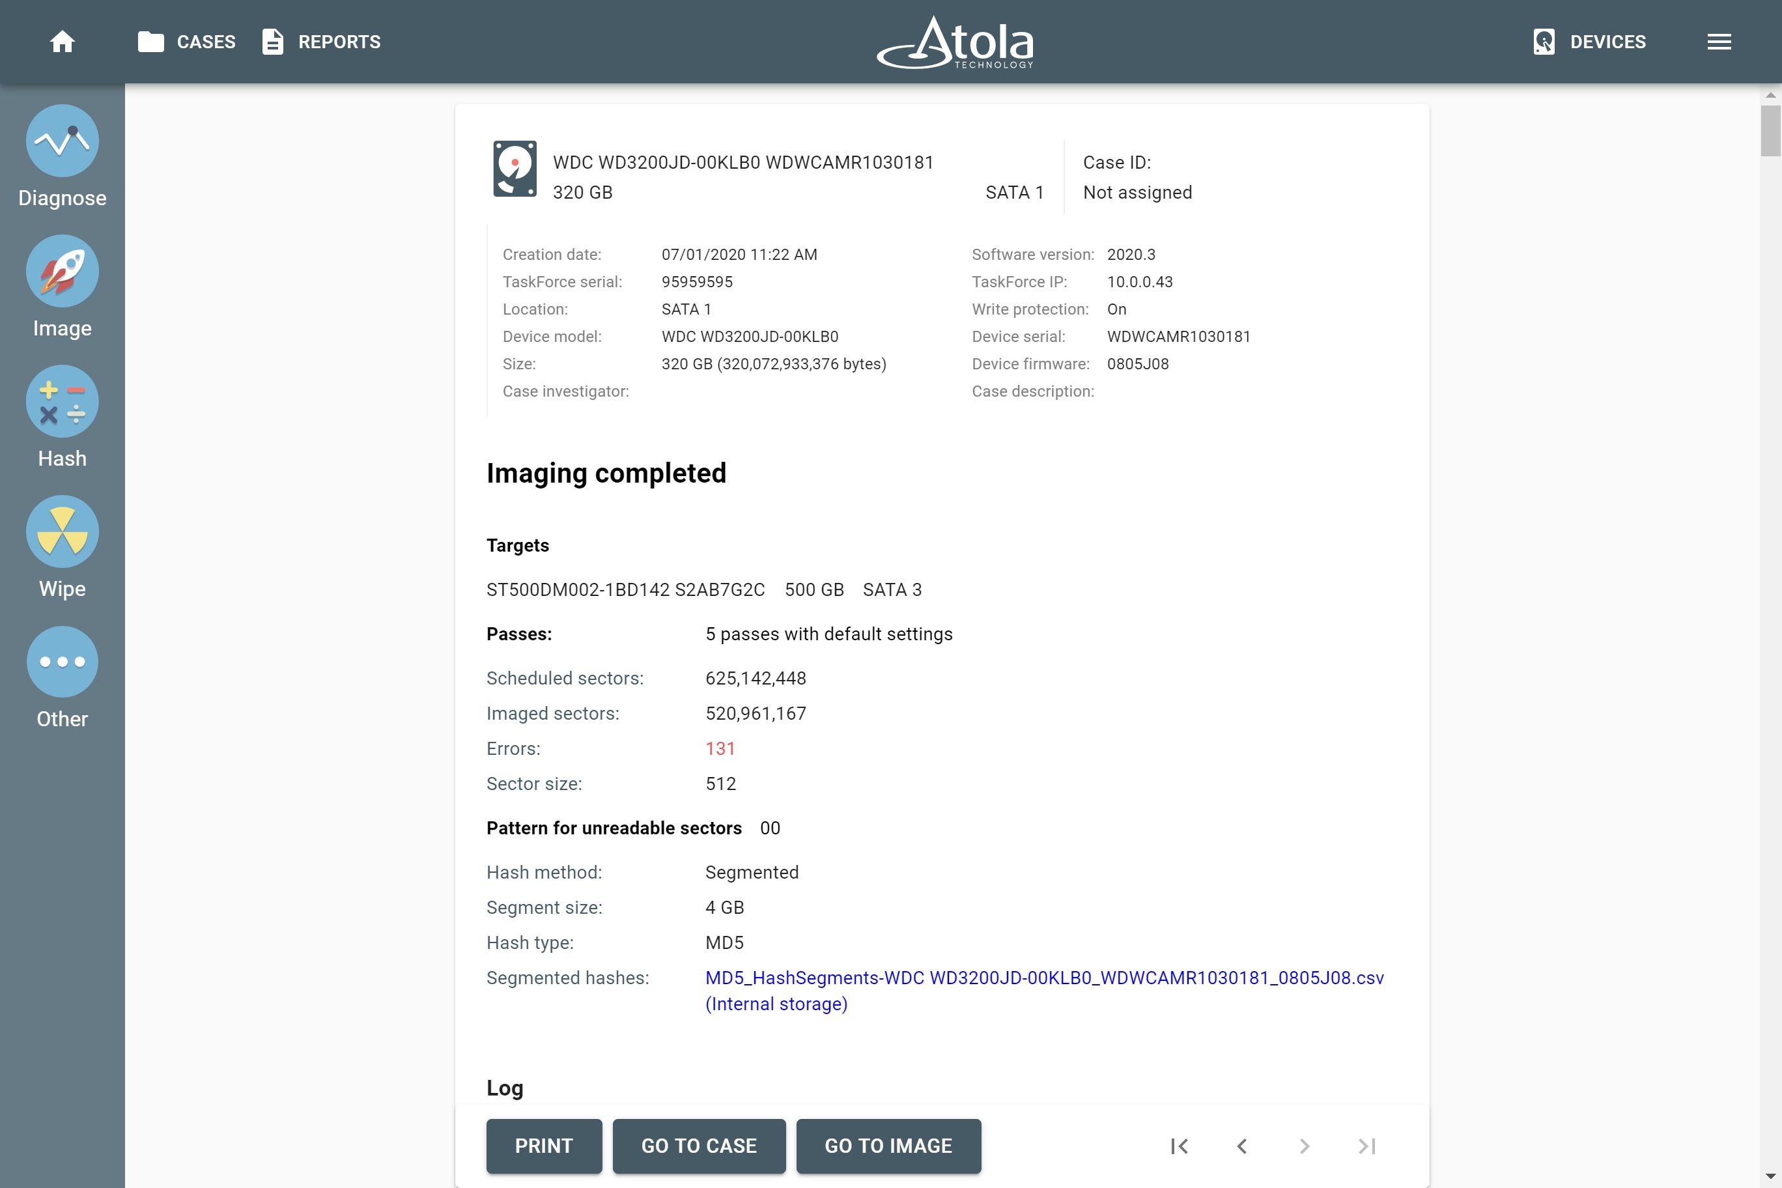Click the vertical scrollbar thumb
The height and width of the screenshot is (1188, 1782).
tap(1770, 130)
